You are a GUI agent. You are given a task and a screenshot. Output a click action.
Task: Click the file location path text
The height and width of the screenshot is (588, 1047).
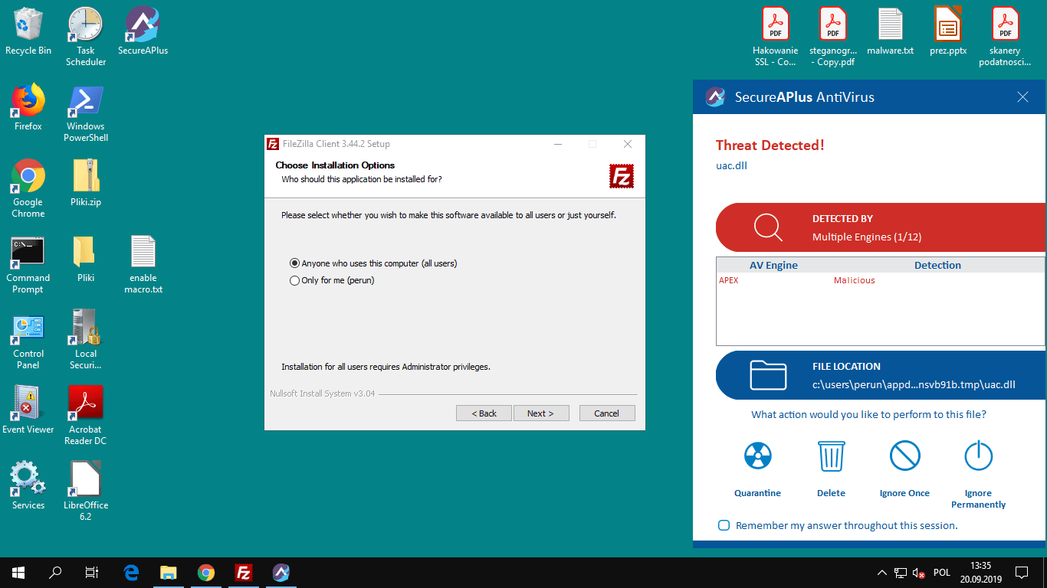coord(914,384)
